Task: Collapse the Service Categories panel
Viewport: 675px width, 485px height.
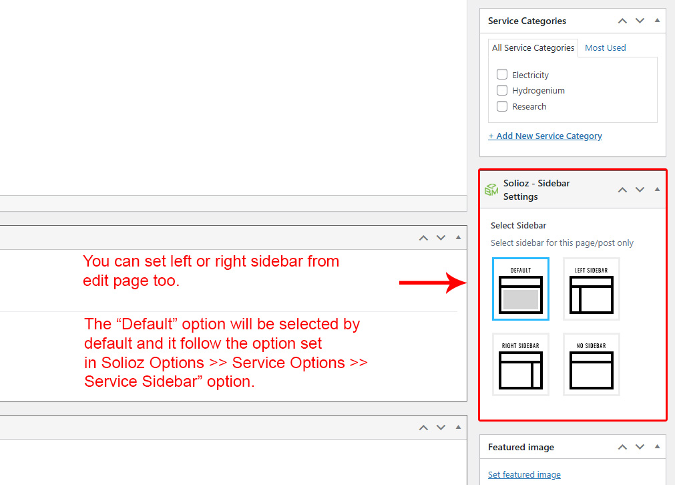Action: (657, 21)
